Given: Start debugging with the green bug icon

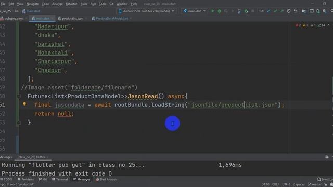Looking at the screenshot, I should [x=220, y=11].
